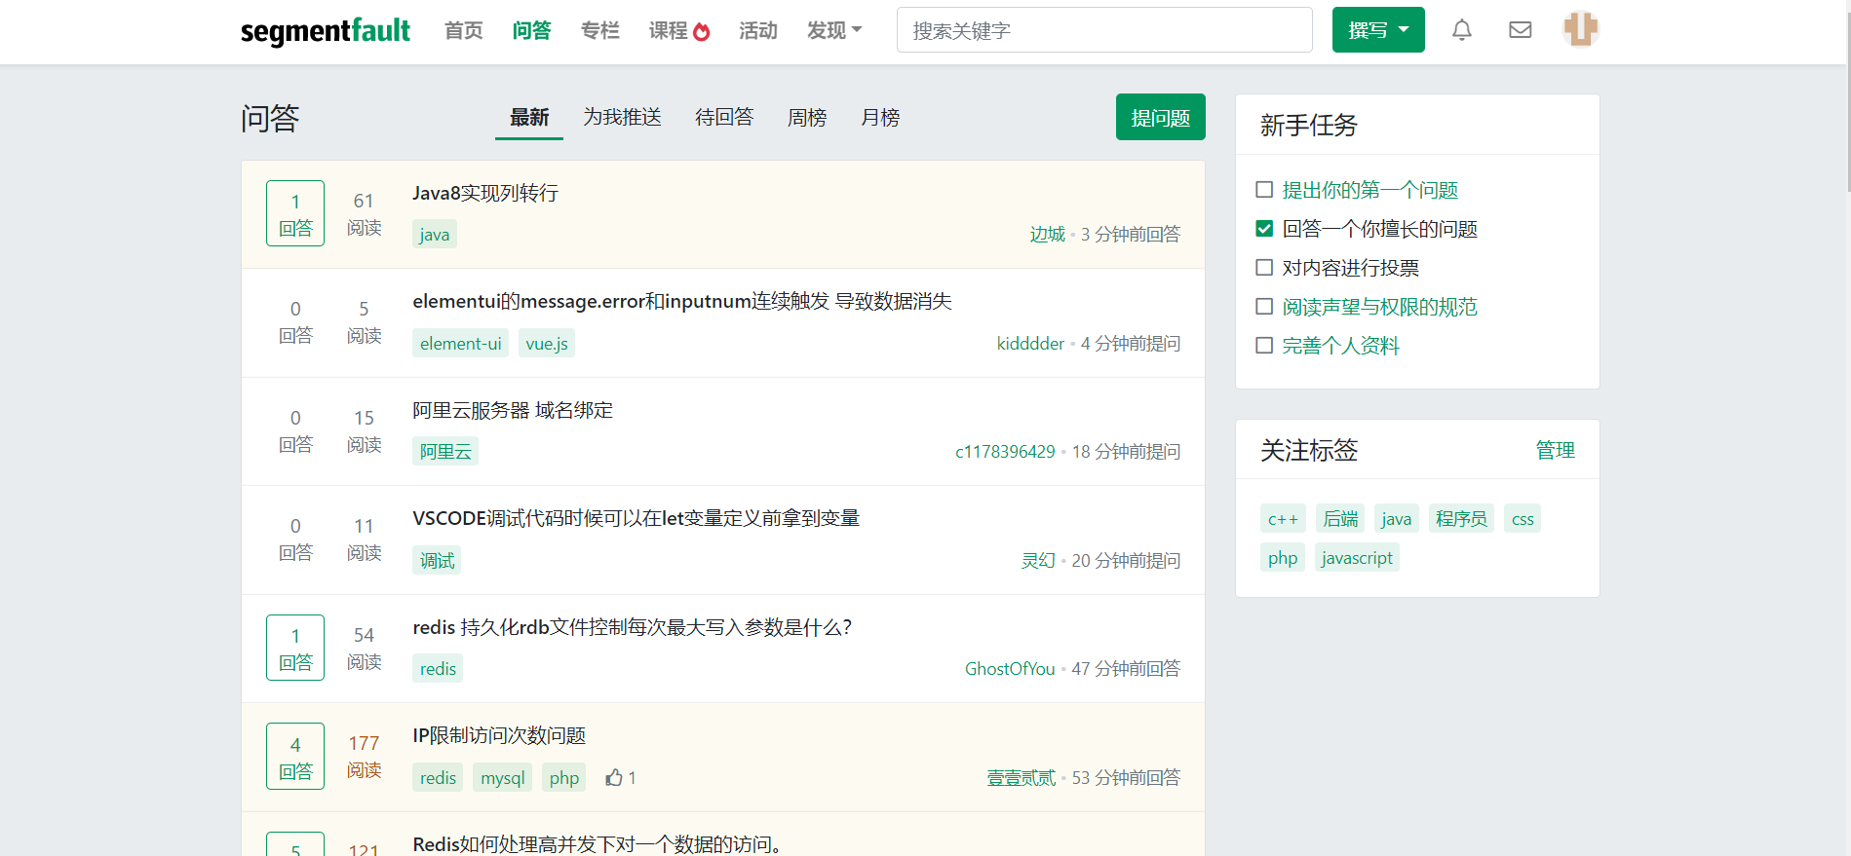Image resolution: width=1851 pixels, height=856 pixels.
Task: Open the 活动 navigation item
Action: tap(757, 30)
